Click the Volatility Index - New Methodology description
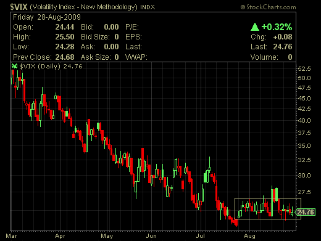Viewport: 321px width, 241px height. pos(83,7)
